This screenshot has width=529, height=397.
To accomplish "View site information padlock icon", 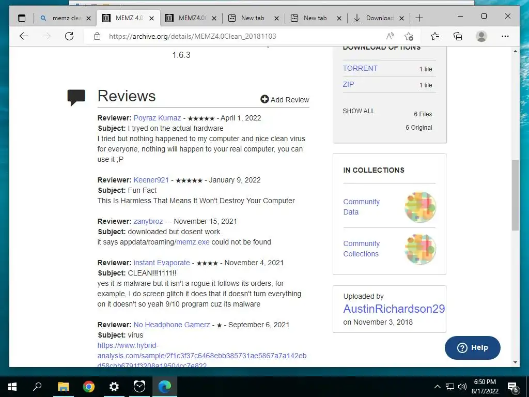I will pos(97,36).
